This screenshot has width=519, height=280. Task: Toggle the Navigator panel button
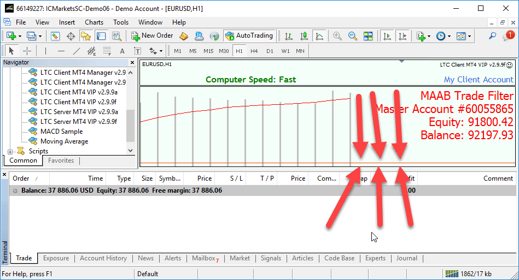(86, 36)
